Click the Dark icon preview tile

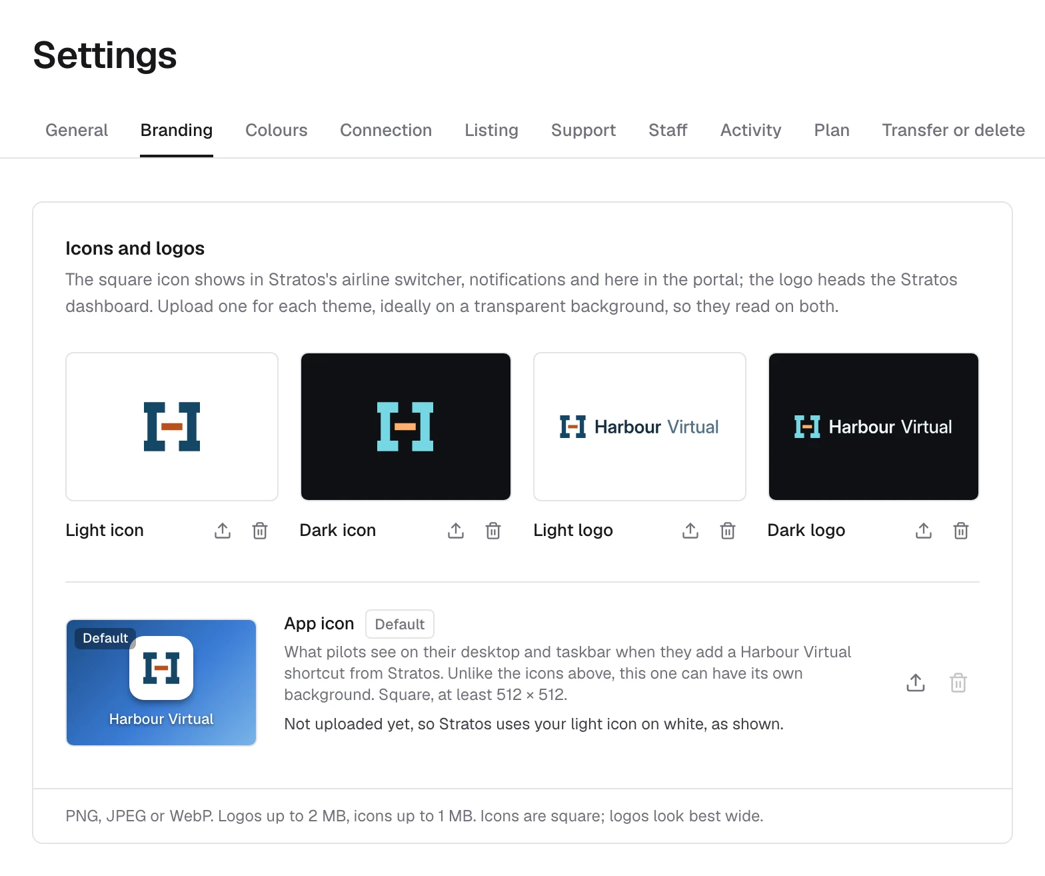[x=406, y=427]
